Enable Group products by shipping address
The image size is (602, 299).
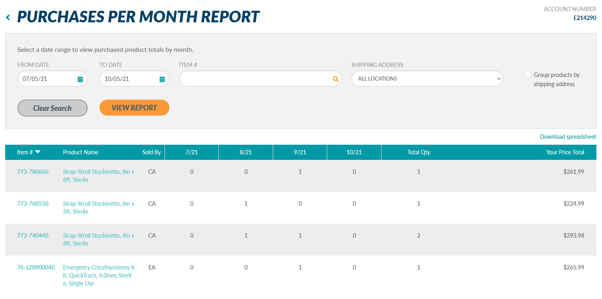click(x=528, y=75)
